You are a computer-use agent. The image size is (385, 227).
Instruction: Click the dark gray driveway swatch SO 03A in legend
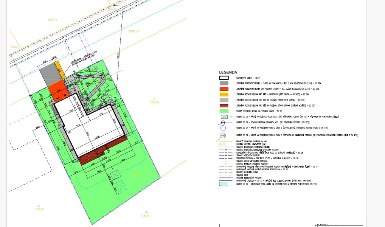tap(224, 83)
